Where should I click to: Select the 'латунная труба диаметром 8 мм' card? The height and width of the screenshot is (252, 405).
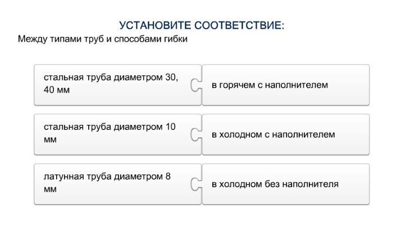112,183
